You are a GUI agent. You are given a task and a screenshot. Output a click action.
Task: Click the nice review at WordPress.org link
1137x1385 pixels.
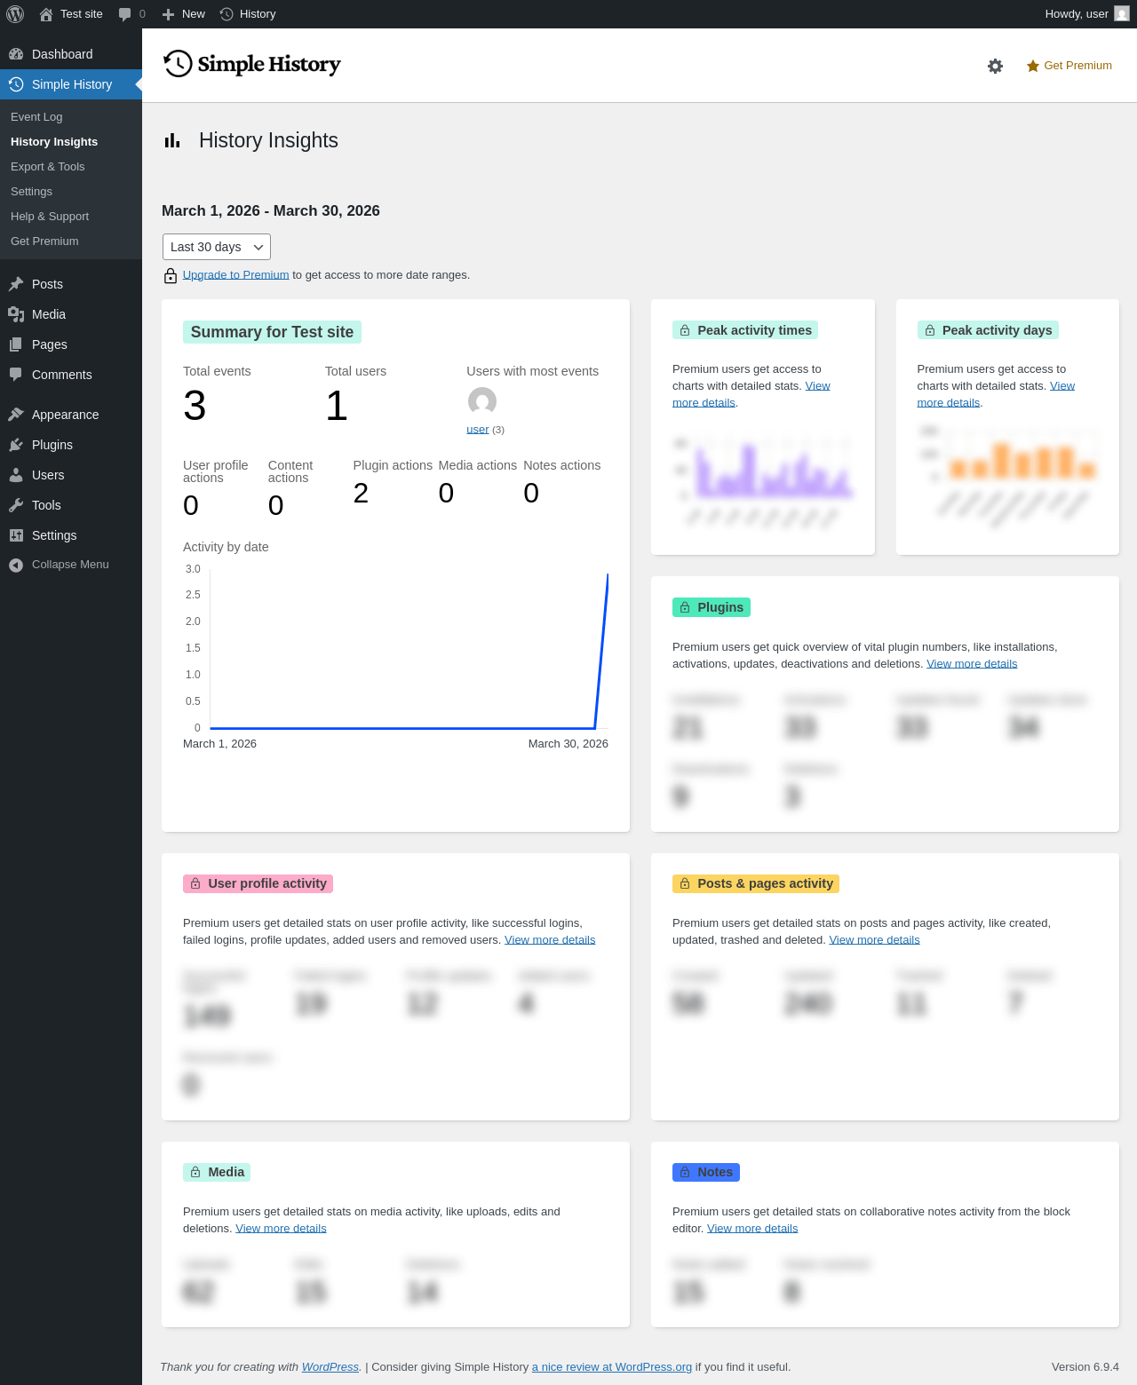tap(612, 1367)
